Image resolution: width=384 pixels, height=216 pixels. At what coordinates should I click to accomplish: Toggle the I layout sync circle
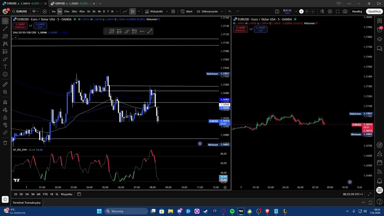[x=313, y=11]
